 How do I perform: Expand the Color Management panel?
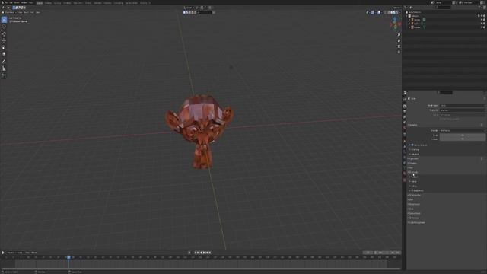(x=416, y=223)
